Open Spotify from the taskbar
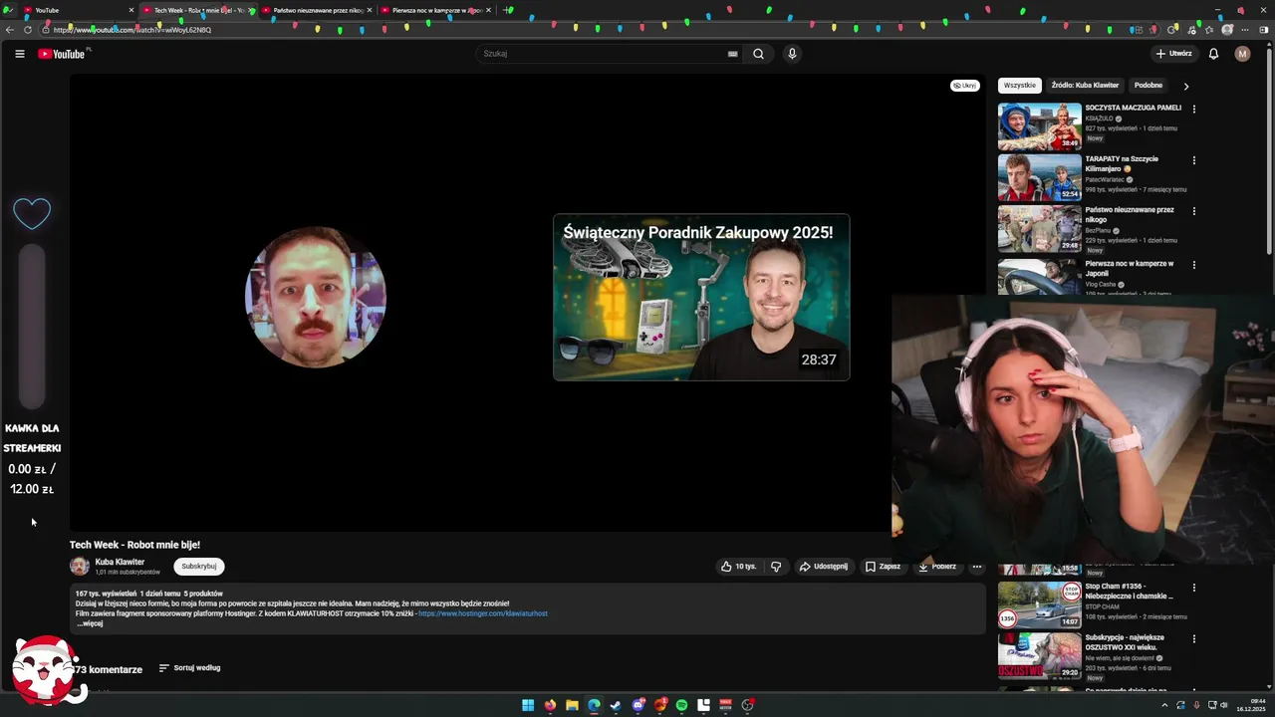This screenshot has height=717, width=1275. (681, 705)
